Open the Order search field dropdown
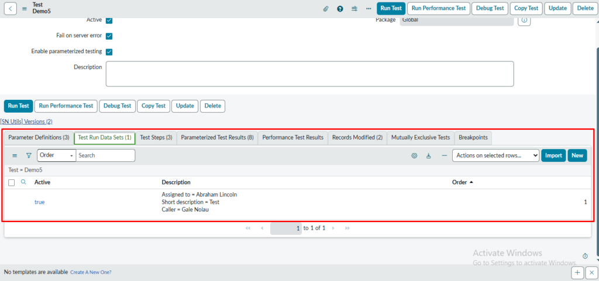Image resolution: width=599 pixels, height=281 pixels. (x=56, y=155)
